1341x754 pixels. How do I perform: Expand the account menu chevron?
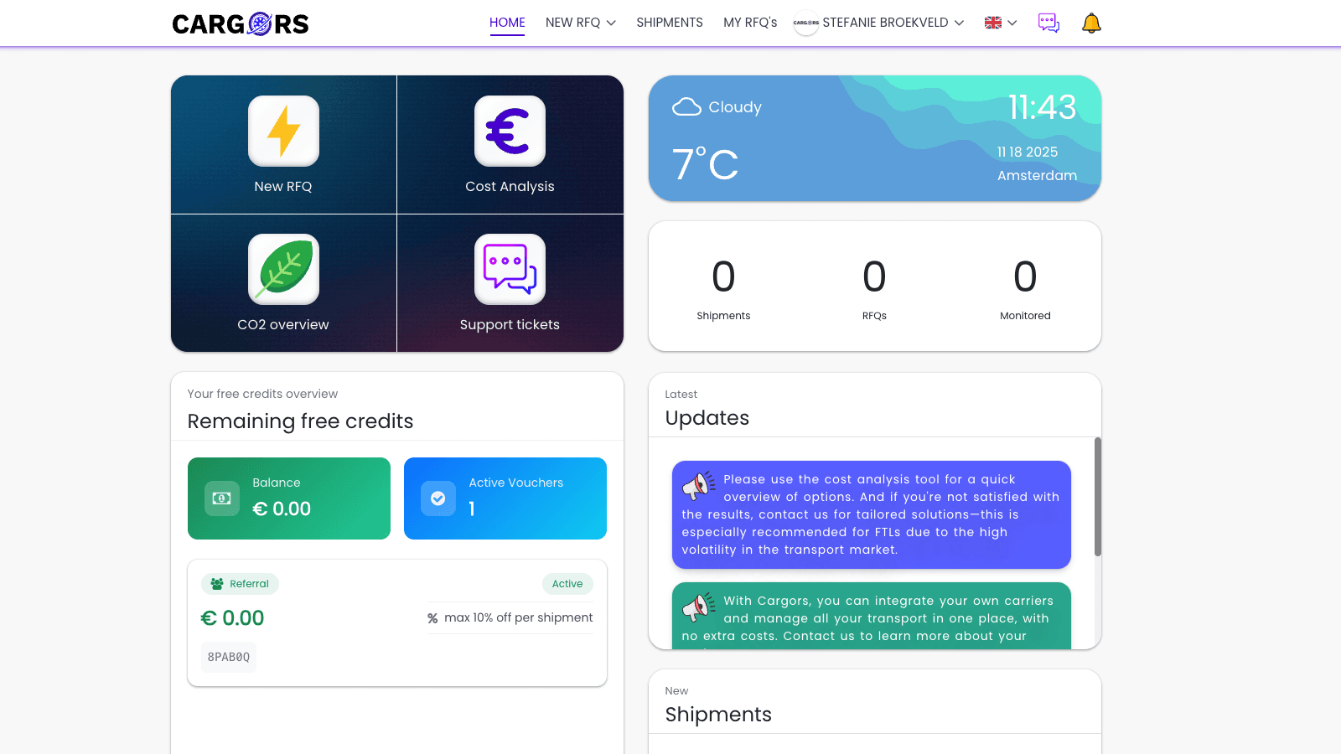[959, 23]
